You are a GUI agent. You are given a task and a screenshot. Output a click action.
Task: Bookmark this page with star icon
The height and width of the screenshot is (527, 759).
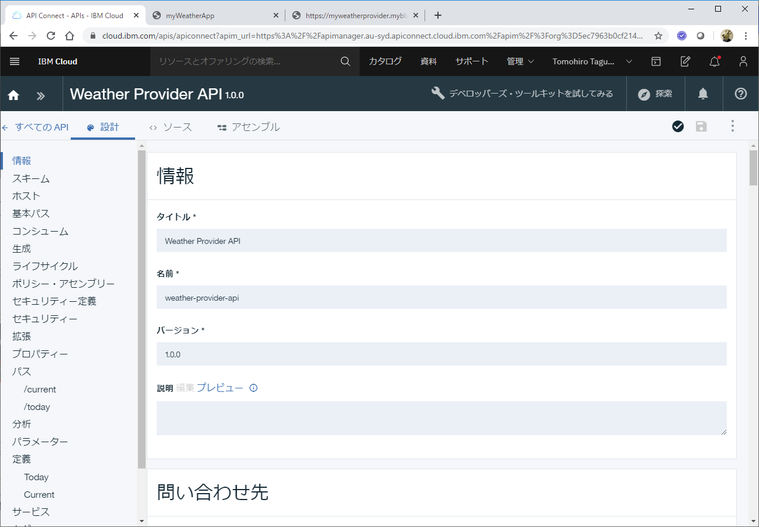tap(658, 36)
